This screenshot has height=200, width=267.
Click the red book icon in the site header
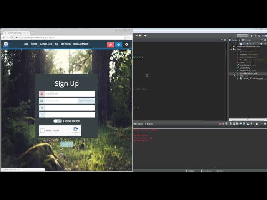[111, 45]
